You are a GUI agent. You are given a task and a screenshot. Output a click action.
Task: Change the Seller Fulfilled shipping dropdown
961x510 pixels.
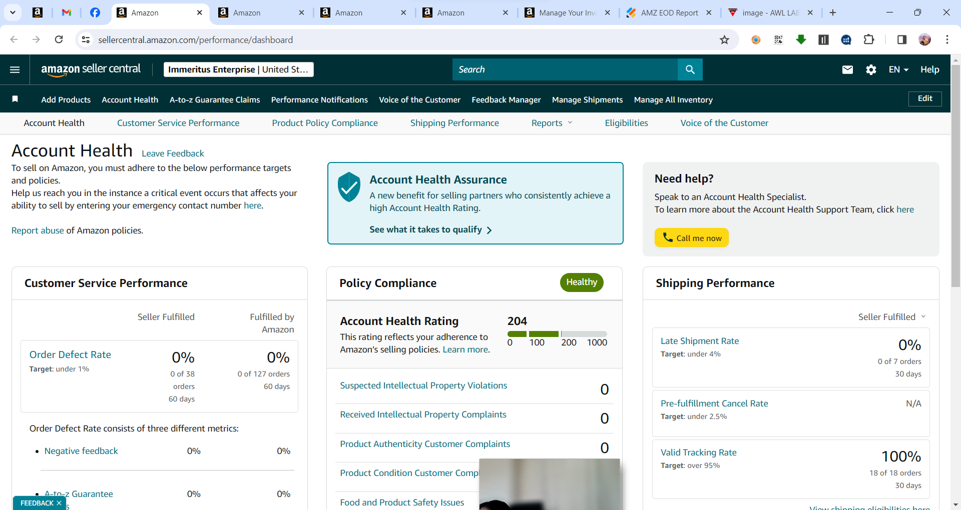(x=892, y=317)
